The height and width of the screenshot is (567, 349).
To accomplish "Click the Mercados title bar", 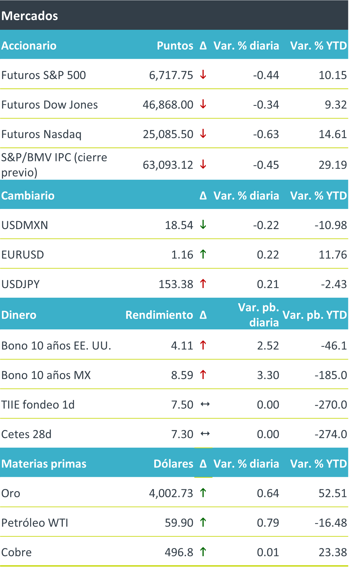I will [x=30, y=16].
